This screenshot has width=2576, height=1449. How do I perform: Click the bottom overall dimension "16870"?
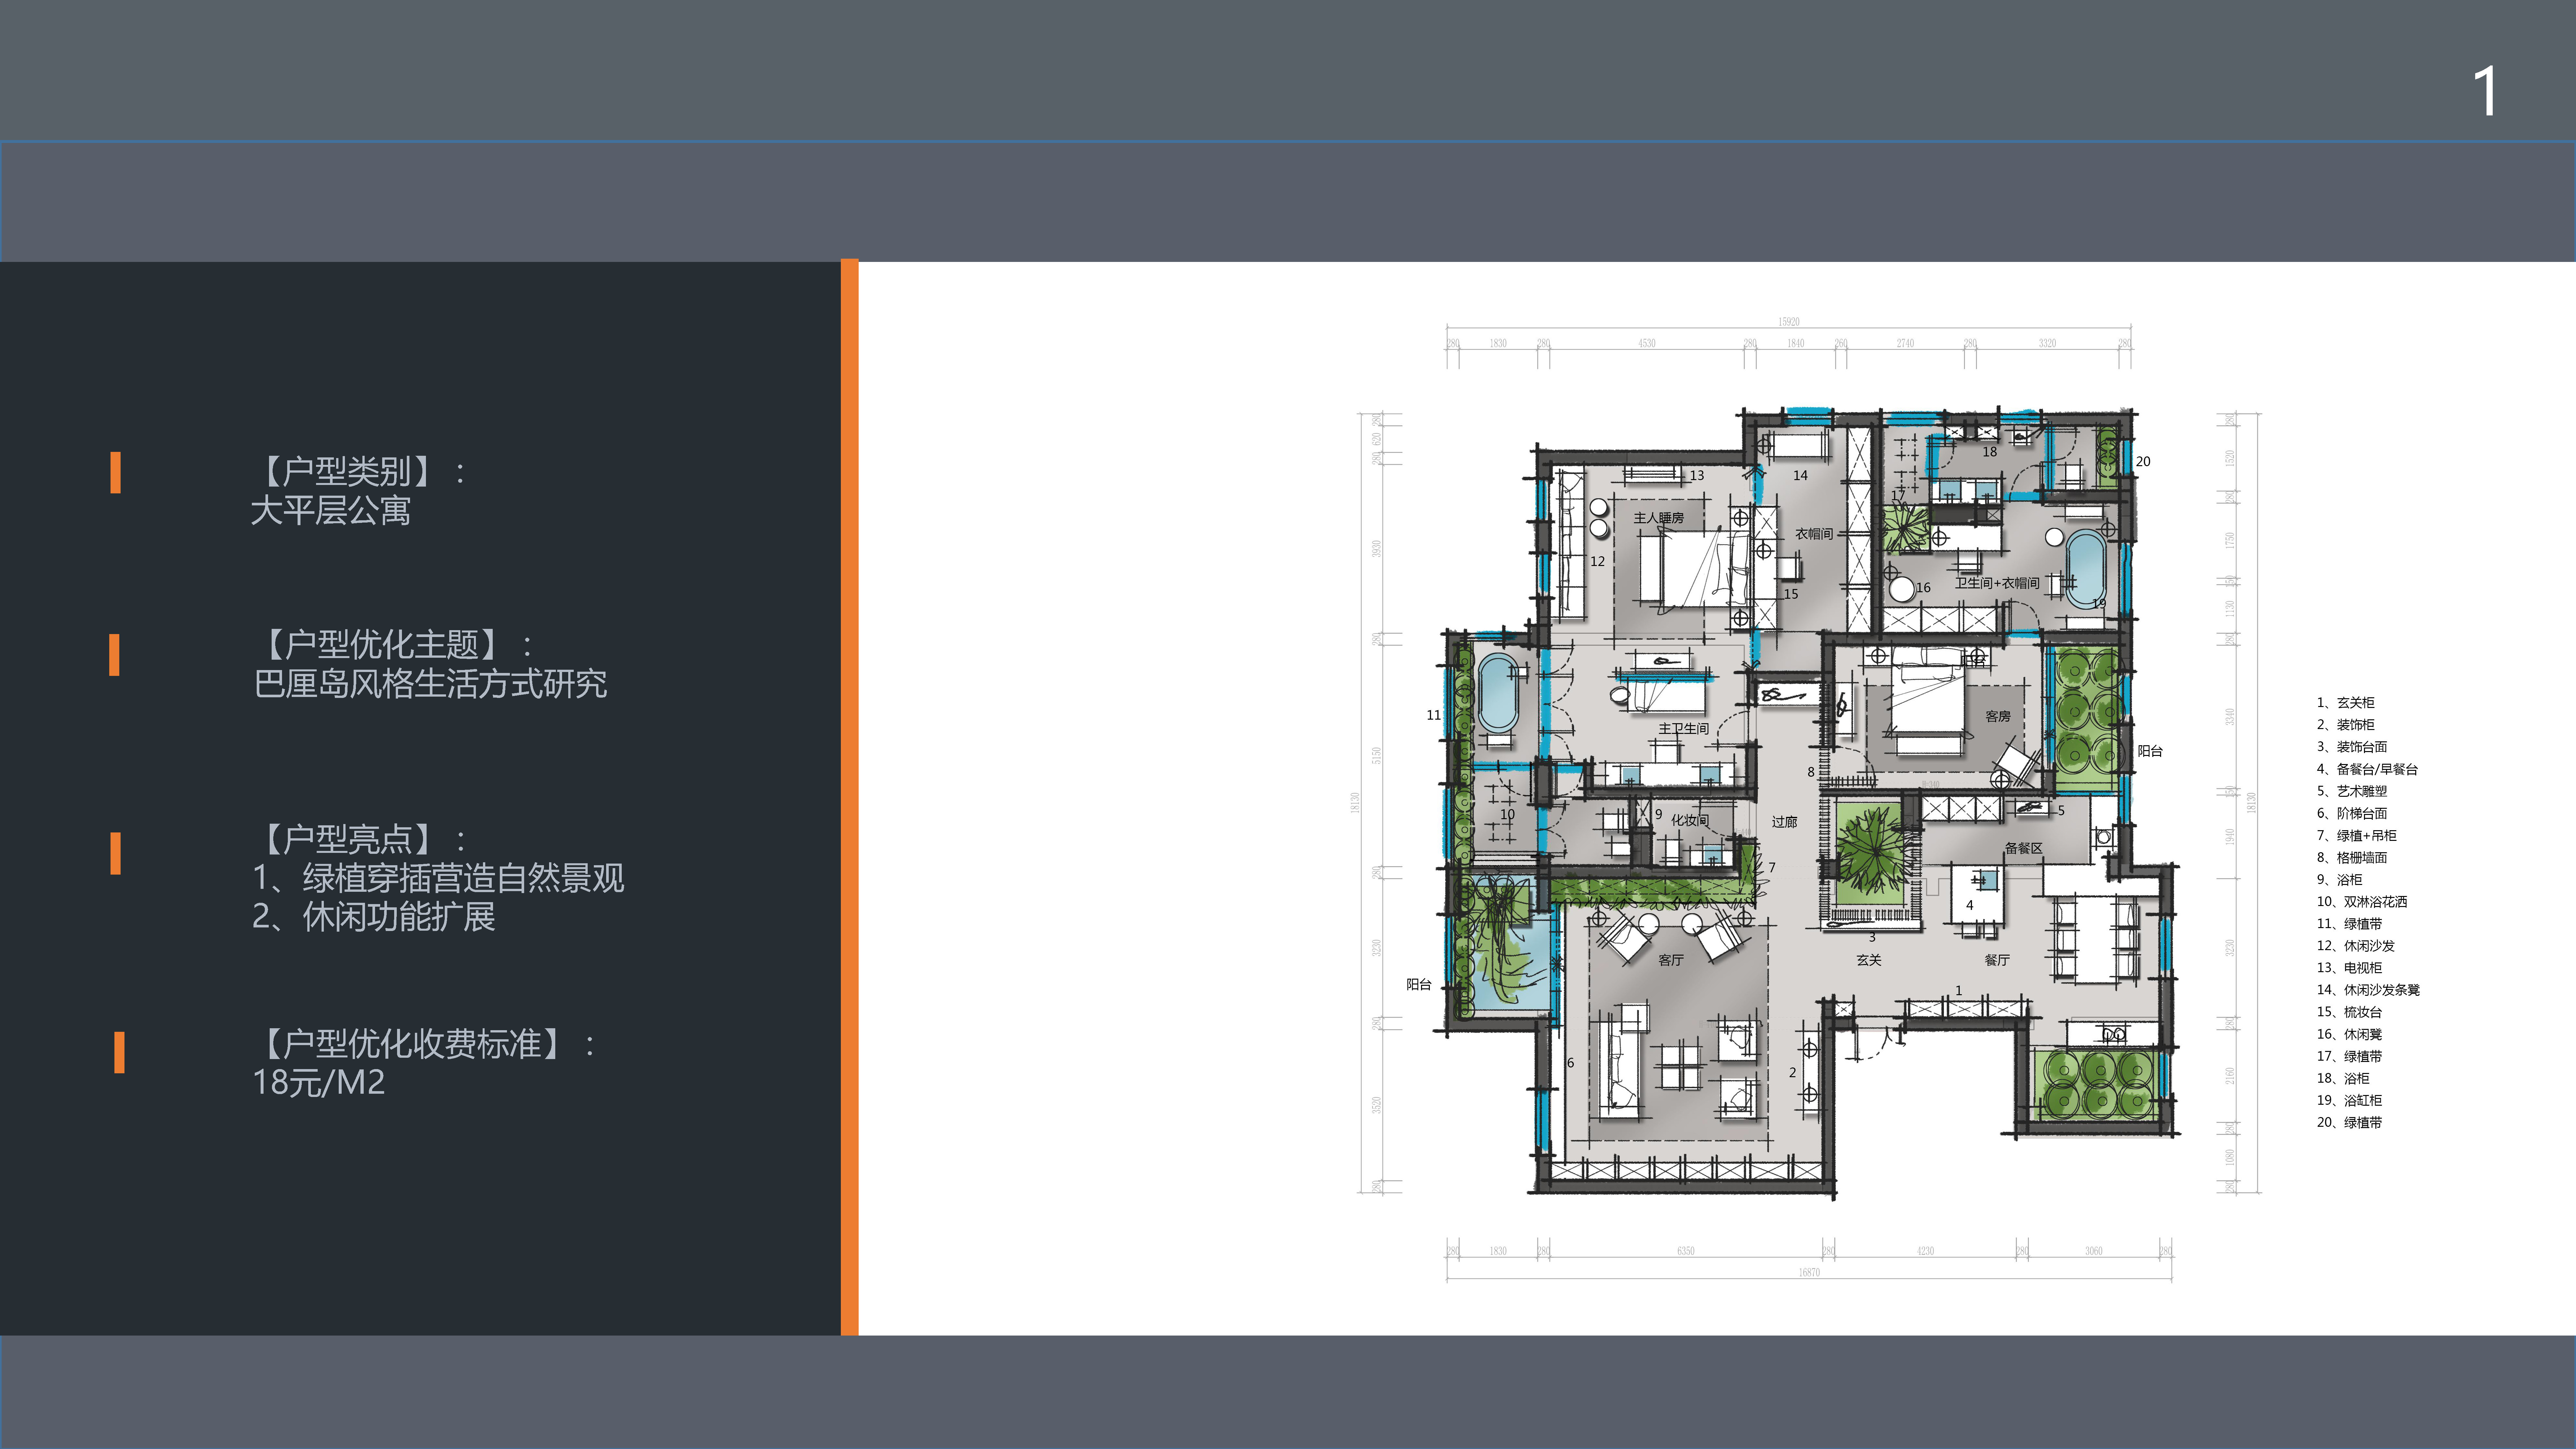pos(1809,1273)
